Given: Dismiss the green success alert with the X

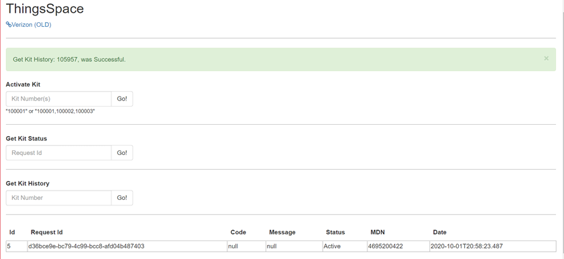Looking at the screenshot, I should (x=546, y=58).
